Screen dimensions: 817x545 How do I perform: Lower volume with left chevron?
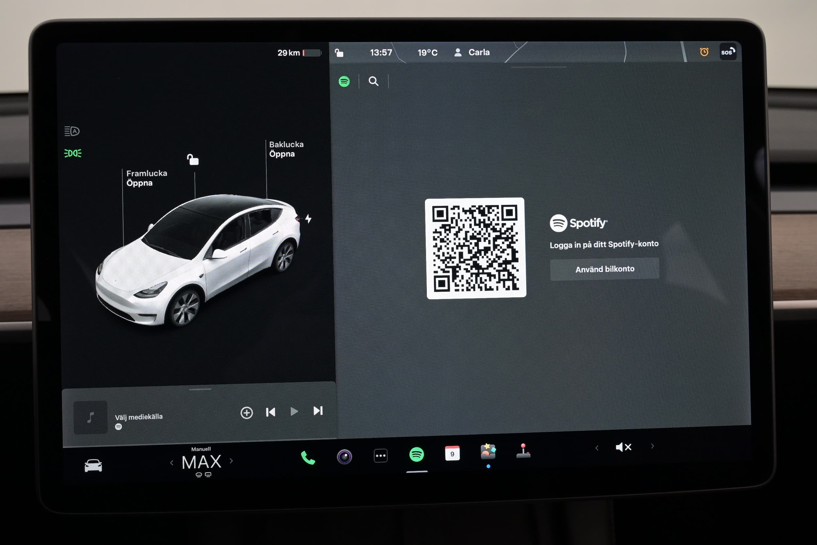pos(597,448)
